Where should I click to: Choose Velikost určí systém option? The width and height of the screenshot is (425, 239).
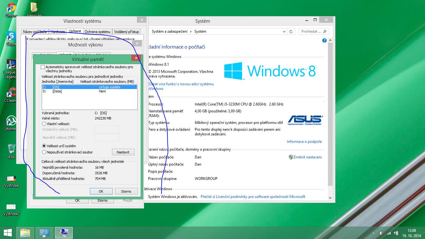point(44,146)
